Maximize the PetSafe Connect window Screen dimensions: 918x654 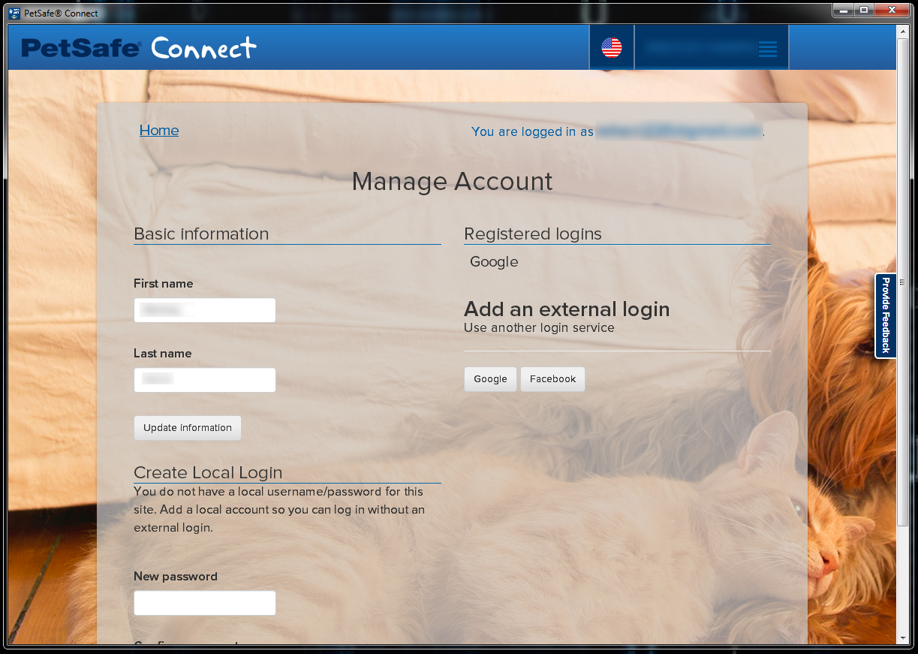pos(864,11)
